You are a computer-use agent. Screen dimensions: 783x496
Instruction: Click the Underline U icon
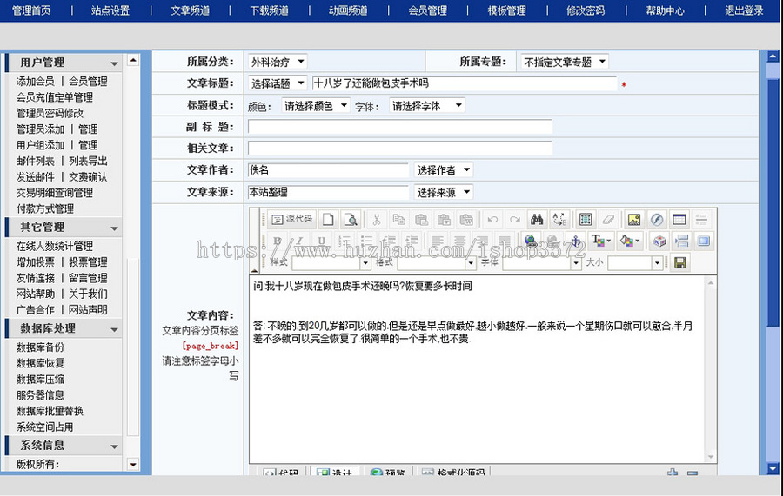(x=322, y=241)
